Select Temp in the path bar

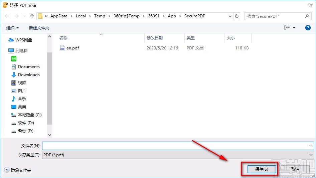click(100, 16)
